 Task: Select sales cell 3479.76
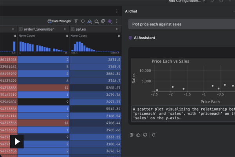point(96,95)
